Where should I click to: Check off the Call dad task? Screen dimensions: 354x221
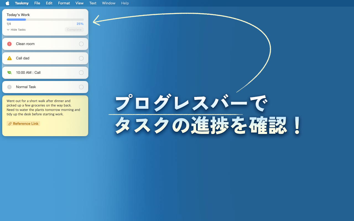[x=81, y=58]
